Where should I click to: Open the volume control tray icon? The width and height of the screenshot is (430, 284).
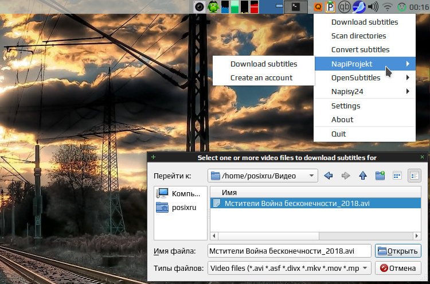(373, 7)
